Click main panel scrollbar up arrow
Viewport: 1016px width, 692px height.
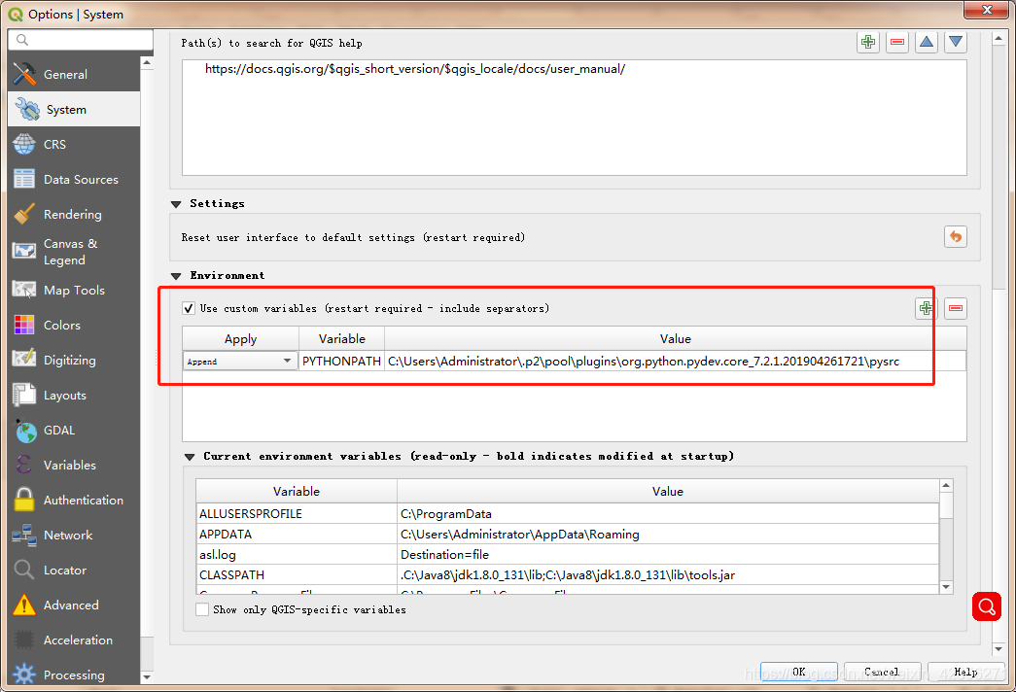[x=998, y=39]
